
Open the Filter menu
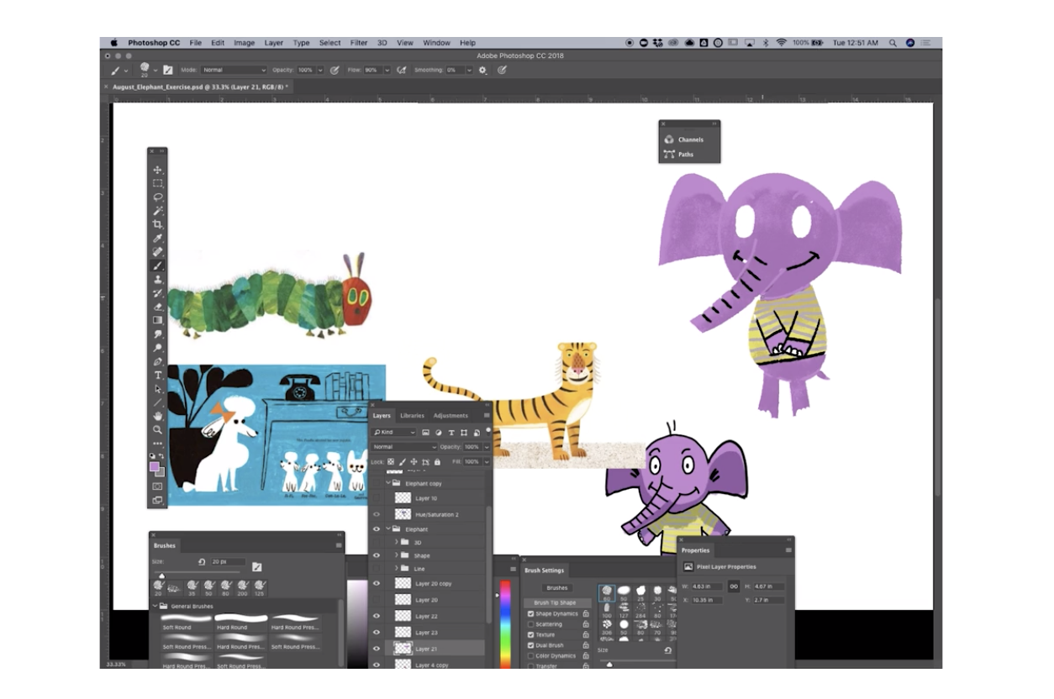tap(359, 43)
